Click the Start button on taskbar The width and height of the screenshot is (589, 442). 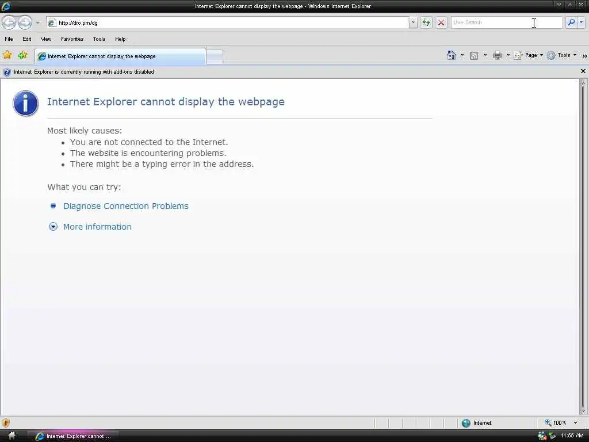(x=12, y=436)
